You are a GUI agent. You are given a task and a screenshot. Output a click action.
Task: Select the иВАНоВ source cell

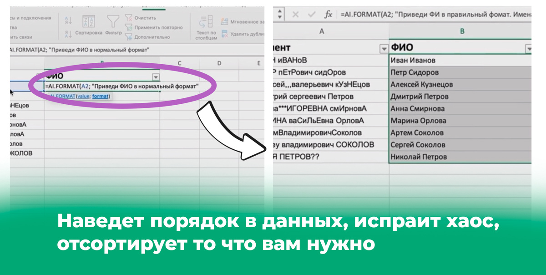[x=331, y=60]
